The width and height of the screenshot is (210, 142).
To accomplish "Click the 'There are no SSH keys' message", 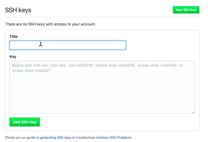I will point(50,24).
